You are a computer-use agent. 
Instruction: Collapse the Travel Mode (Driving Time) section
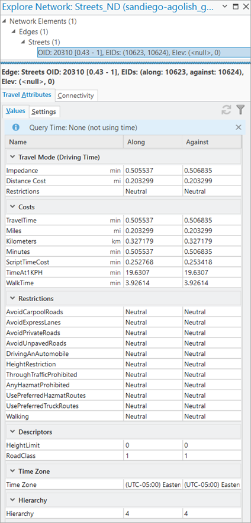point(12,157)
